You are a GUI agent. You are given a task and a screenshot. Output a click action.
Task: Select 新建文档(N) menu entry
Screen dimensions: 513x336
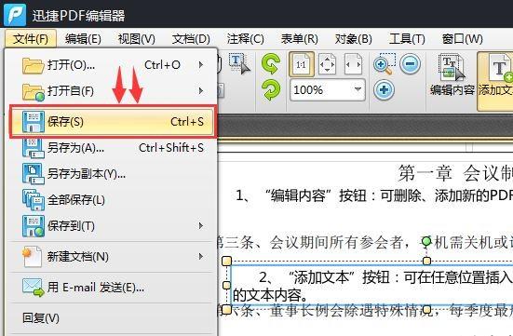pyautogui.click(x=112, y=257)
